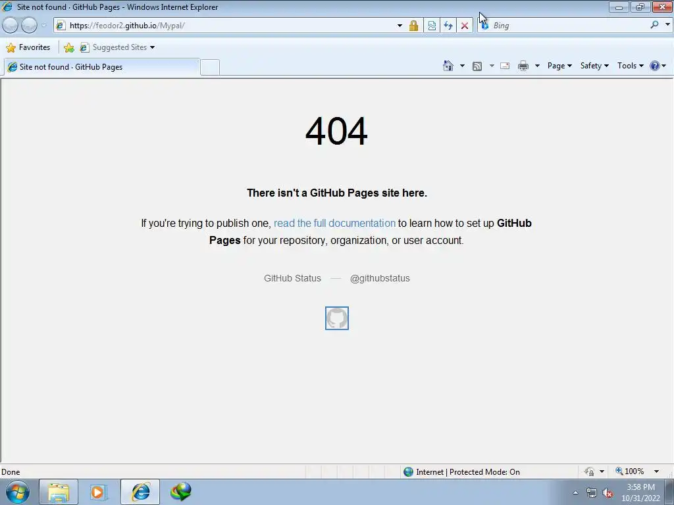The height and width of the screenshot is (505, 674).
Task: Click the Home icon
Action: click(448, 66)
